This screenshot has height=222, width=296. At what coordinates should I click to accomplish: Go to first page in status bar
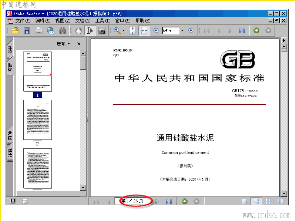tap(97, 201)
